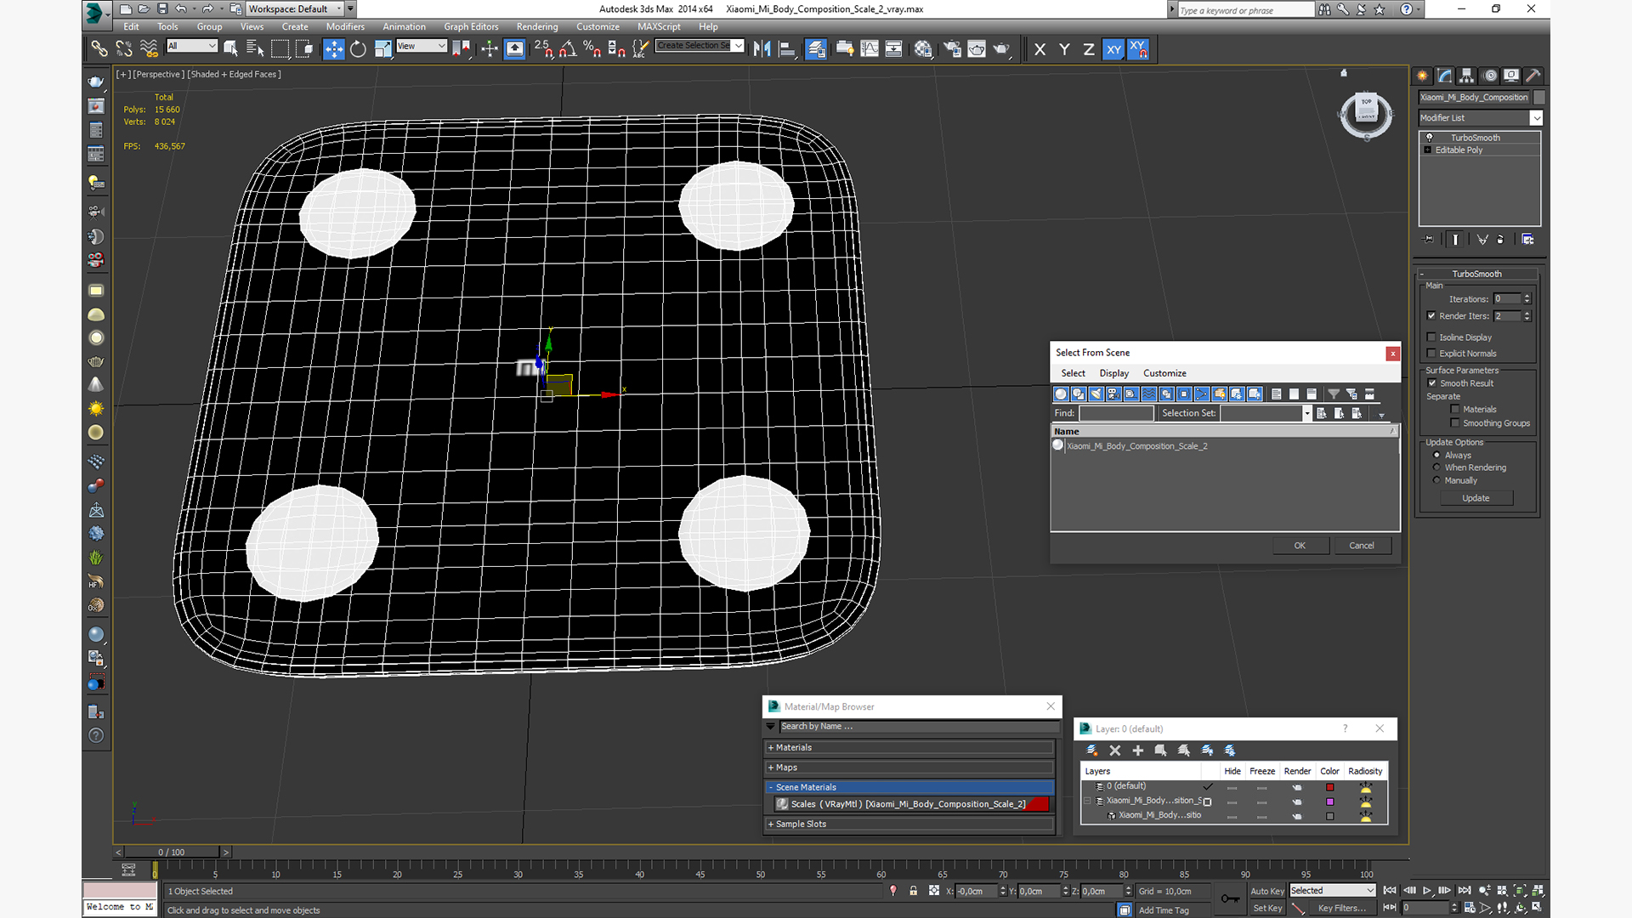Image resolution: width=1632 pixels, height=918 pixels.
Task: Click Delete Layer X icon in Layer dialog
Action: tap(1115, 751)
